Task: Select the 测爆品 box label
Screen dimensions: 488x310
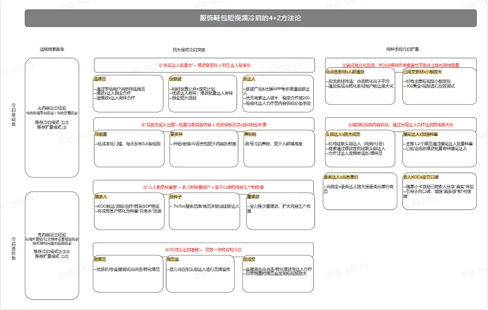Action: tap(100, 259)
